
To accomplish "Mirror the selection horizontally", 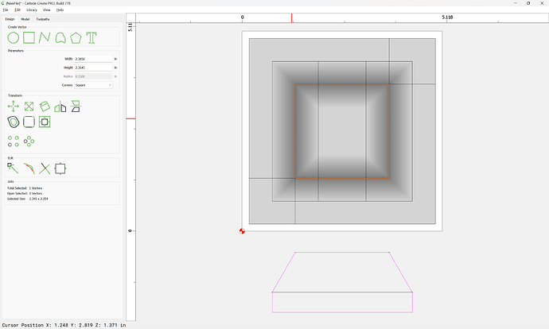I will (60, 106).
